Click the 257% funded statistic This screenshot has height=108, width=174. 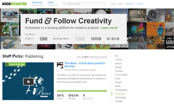coord(61,97)
